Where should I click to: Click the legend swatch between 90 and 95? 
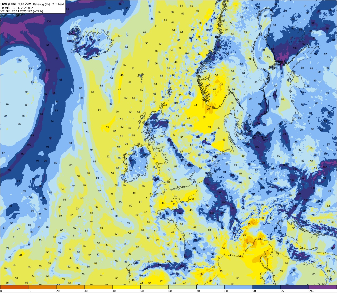266,287
